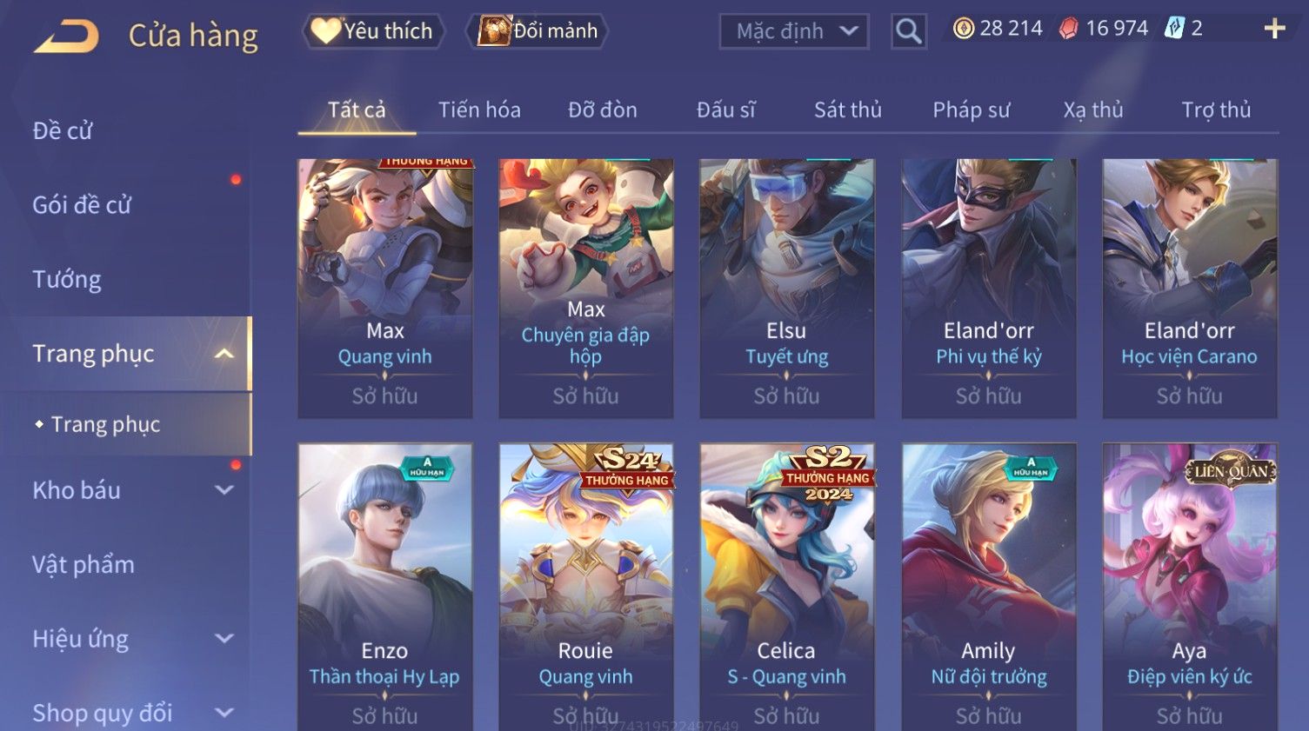
Task: Choose Enzo Thần thoại Hy Lạp skin
Action: [x=385, y=588]
